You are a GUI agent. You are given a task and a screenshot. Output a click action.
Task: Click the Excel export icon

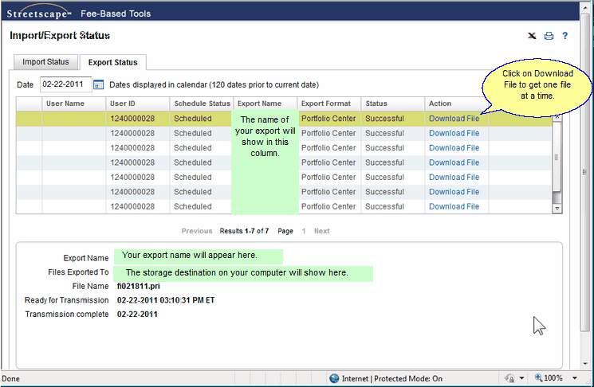pyautogui.click(x=532, y=36)
